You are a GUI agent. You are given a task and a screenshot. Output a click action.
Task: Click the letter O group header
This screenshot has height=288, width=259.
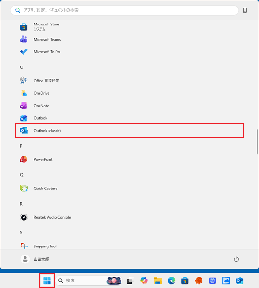coord(22,67)
